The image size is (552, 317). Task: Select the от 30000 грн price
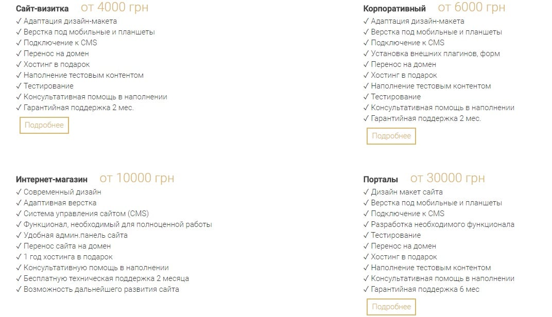click(x=447, y=179)
